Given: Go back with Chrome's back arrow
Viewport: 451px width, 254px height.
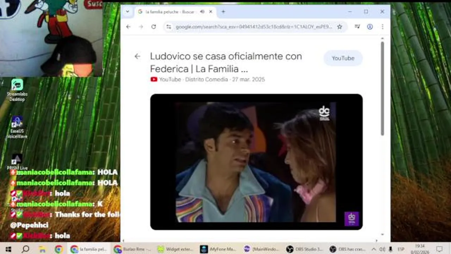Looking at the screenshot, I should tap(128, 26).
